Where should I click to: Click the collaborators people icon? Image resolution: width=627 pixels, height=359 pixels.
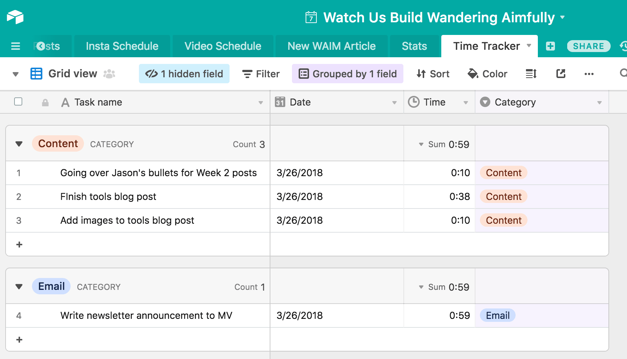point(109,74)
